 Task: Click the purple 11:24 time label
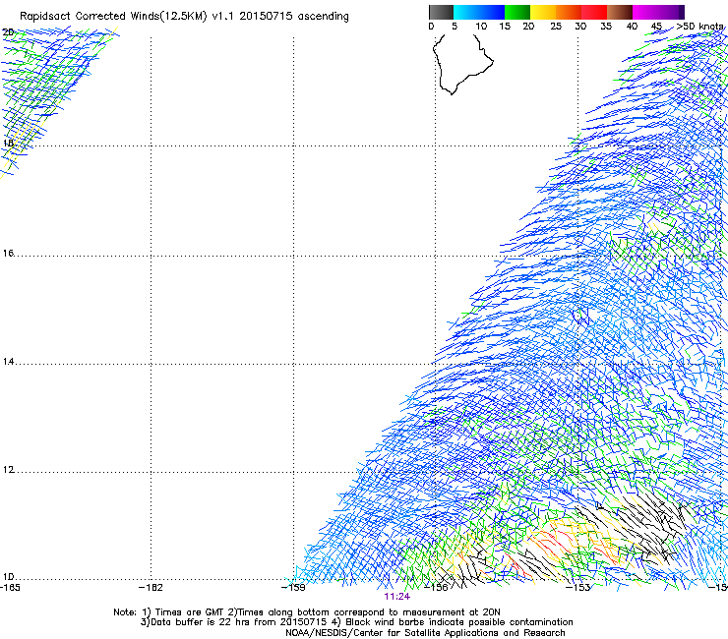(x=397, y=597)
